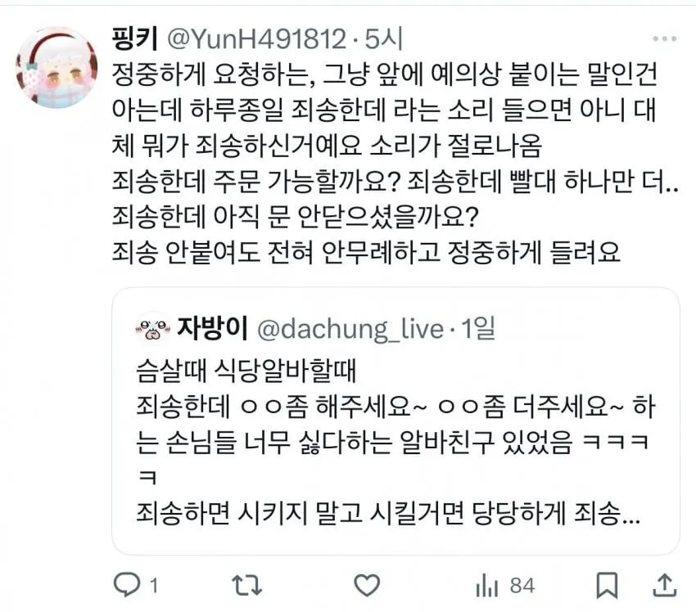Click the reply count 1
The image size is (696, 612).
(154, 586)
